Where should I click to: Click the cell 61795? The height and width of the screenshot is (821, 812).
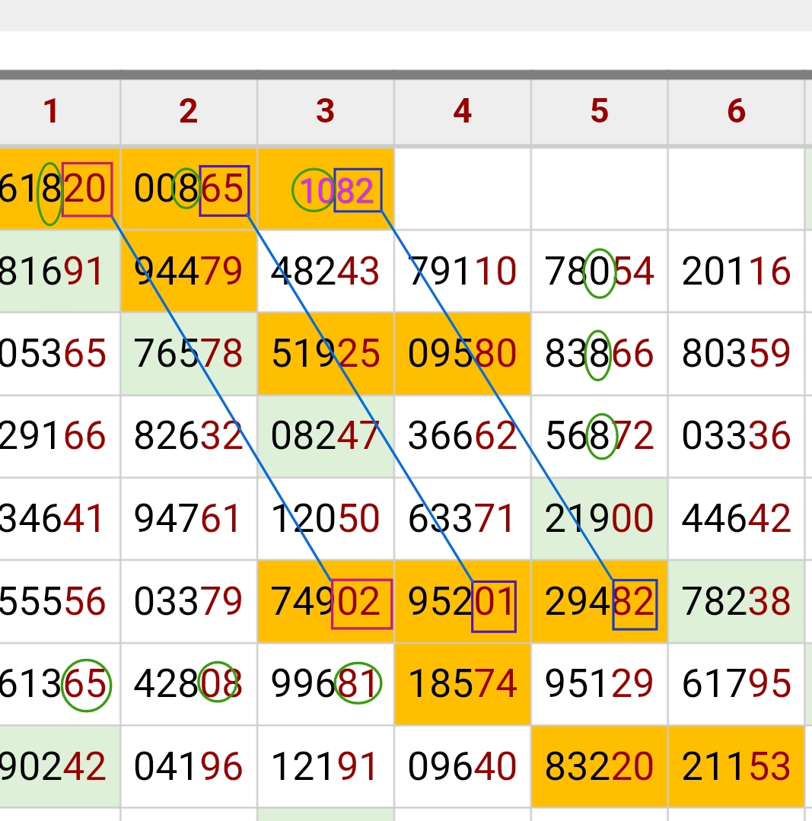pos(737,683)
